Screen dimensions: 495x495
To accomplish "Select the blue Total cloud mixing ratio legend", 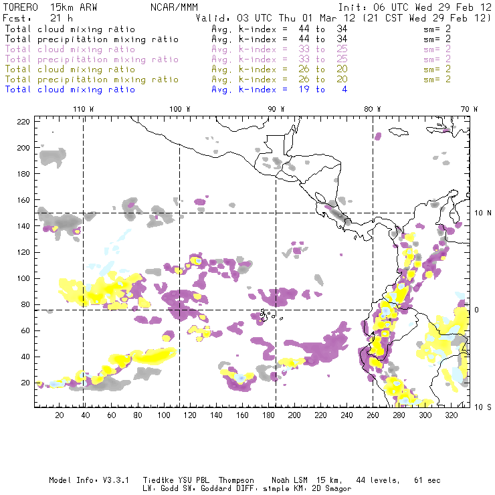I will [70, 90].
